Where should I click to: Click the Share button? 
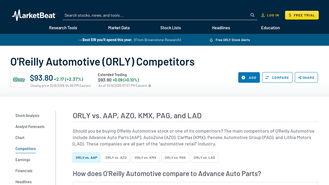point(306,78)
